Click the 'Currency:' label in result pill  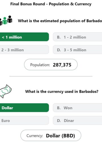[x=35, y=136]
